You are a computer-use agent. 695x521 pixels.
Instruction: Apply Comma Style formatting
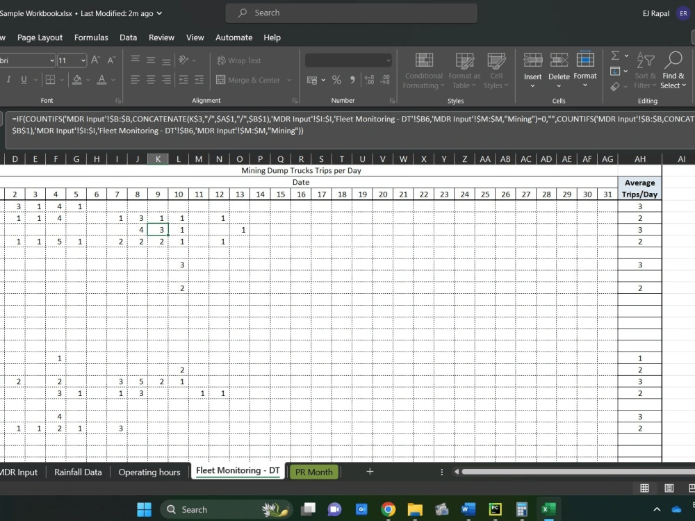352,79
